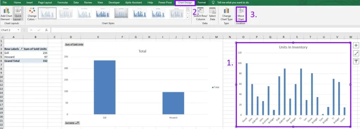Click the Change Chart Type button

tap(226, 14)
